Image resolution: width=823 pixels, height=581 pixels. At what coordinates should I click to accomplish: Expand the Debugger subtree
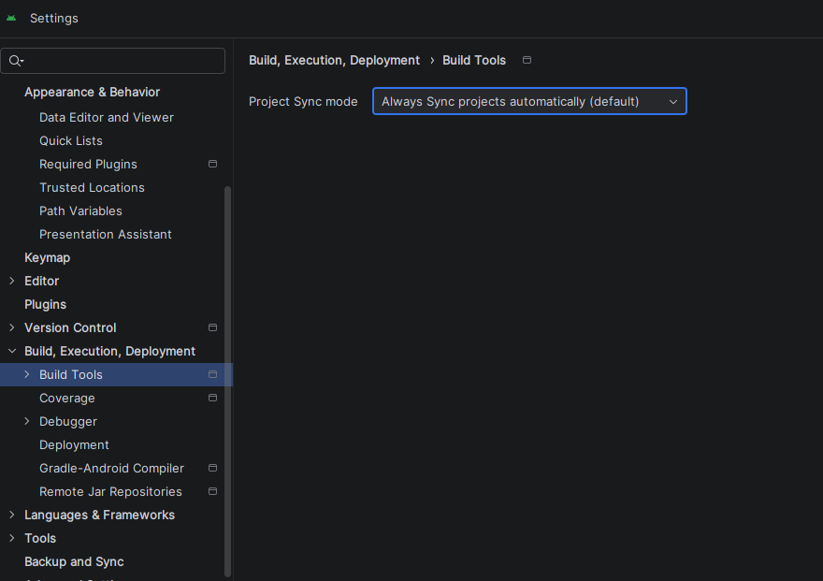[x=27, y=421]
